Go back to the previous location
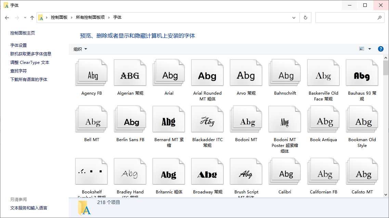Image resolution: width=389 pixels, height=218 pixels. (x=7, y=17)
